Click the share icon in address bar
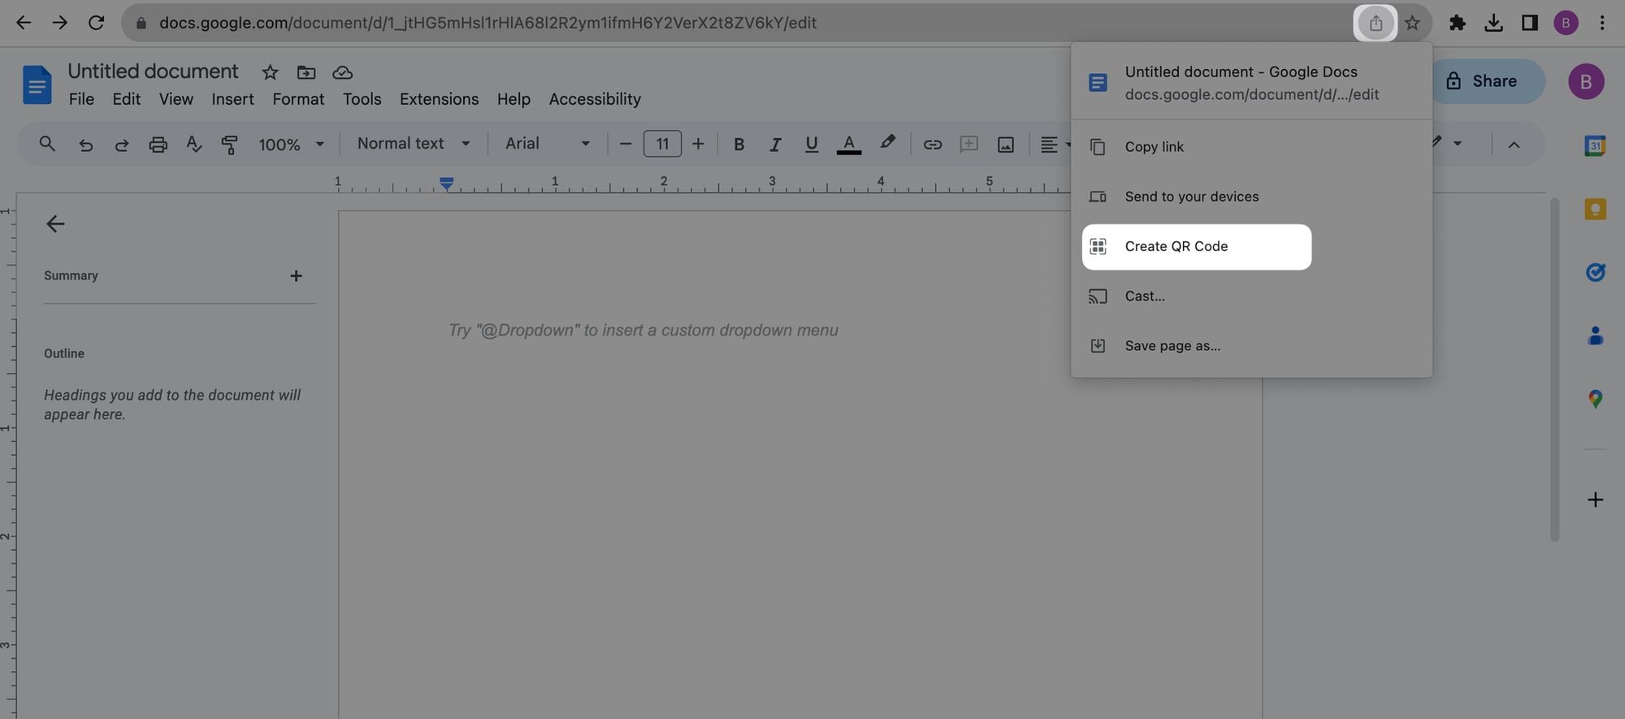 click(x=1376, y=23)
